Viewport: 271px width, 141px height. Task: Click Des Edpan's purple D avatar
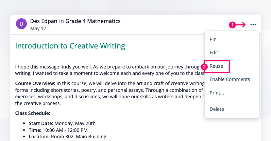point(21,24)
